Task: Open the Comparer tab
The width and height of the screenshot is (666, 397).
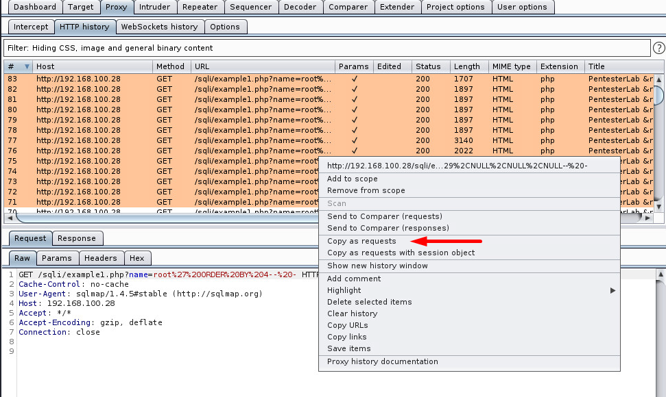Action: (348, 7)
